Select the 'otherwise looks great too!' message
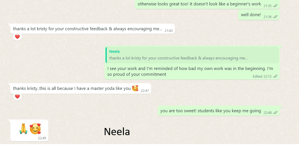This screenshot has width=299, height=145. [207, 4]
